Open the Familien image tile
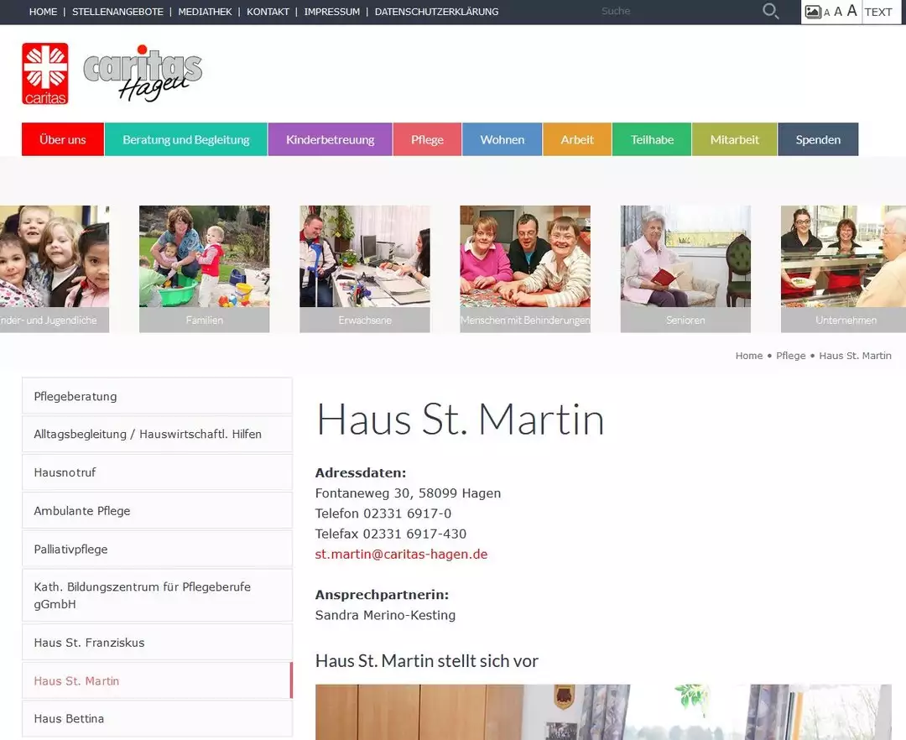This screenshot has height=740, width=906. (204, 268)
